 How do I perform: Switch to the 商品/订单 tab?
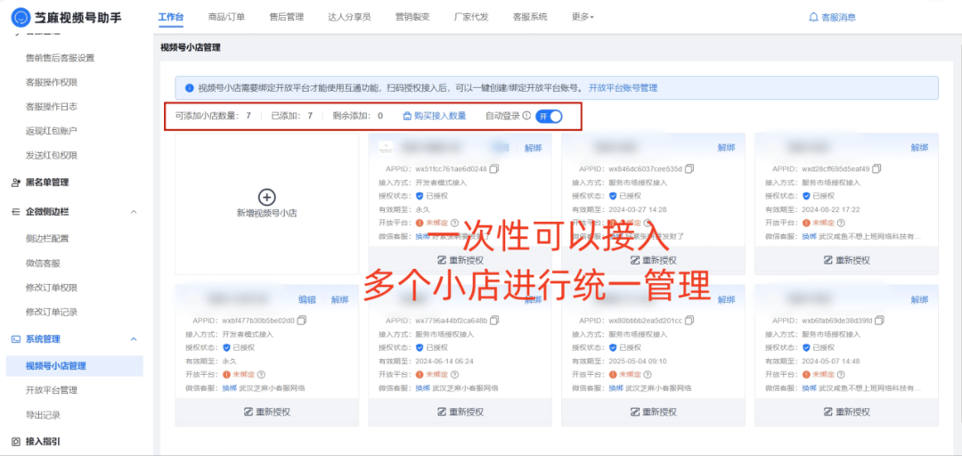pos(226,17)
